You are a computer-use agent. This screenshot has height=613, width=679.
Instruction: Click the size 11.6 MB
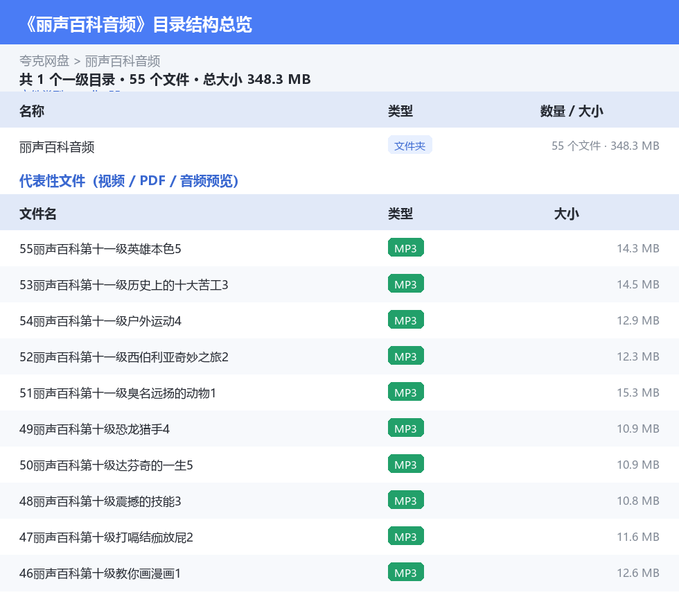638,537
